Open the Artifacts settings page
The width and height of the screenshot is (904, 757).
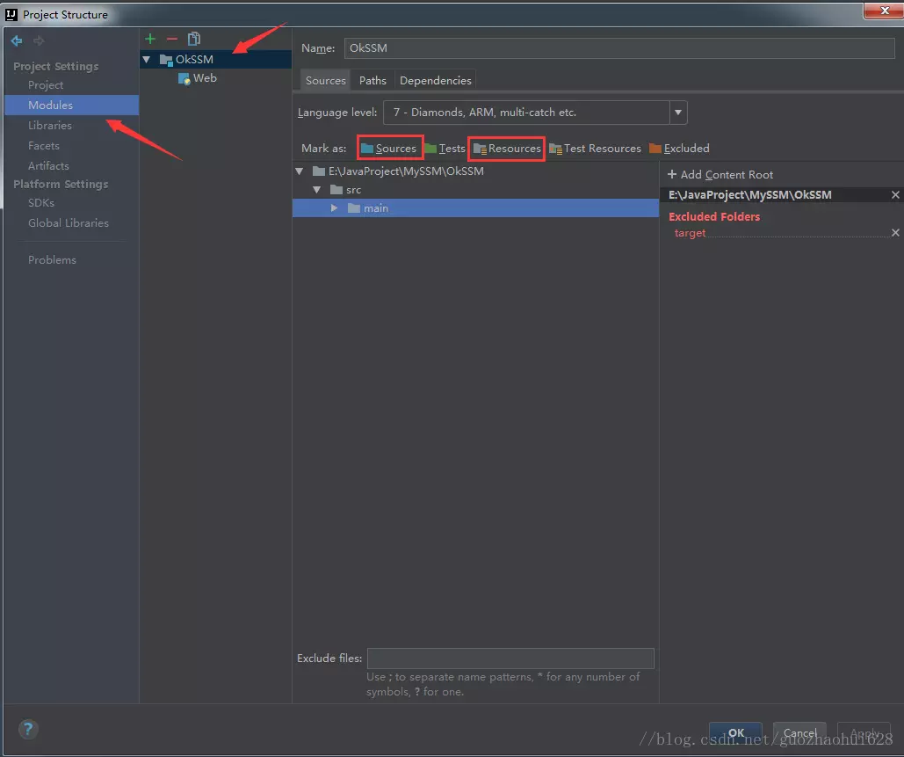[48, 165]
